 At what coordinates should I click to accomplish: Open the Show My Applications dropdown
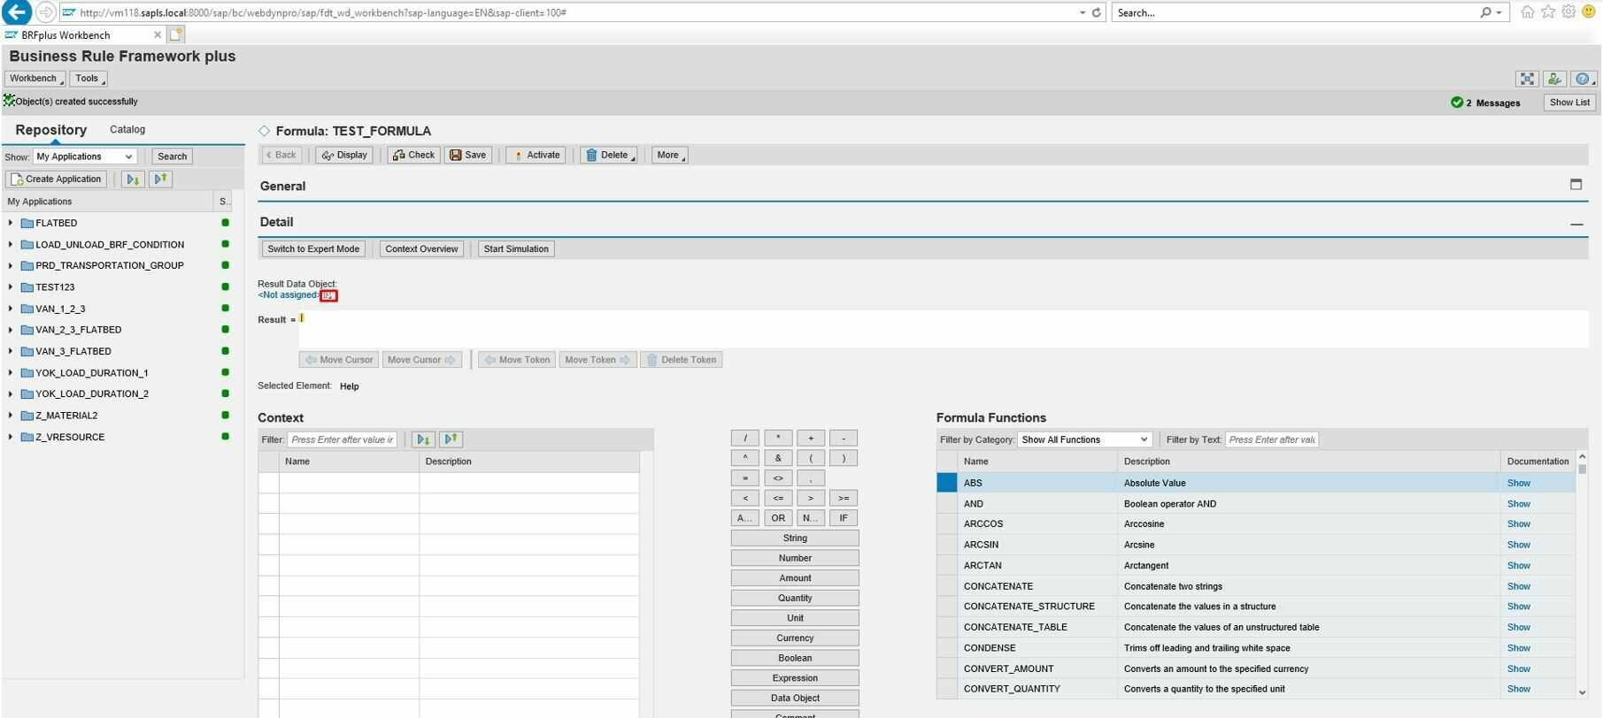pyautogui.click(x=85, y=157)
